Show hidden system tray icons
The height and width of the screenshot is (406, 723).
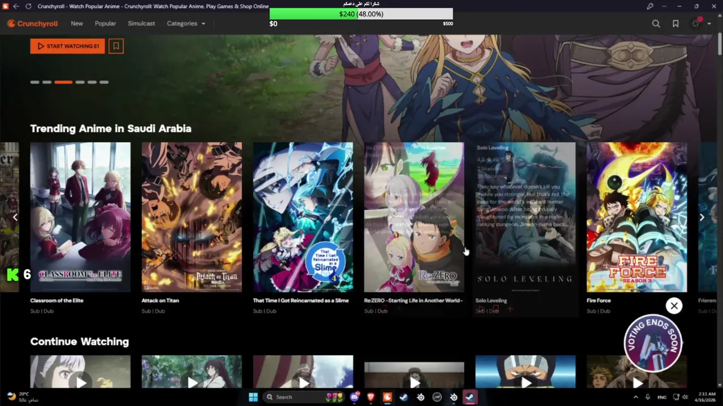pos(636,397)
